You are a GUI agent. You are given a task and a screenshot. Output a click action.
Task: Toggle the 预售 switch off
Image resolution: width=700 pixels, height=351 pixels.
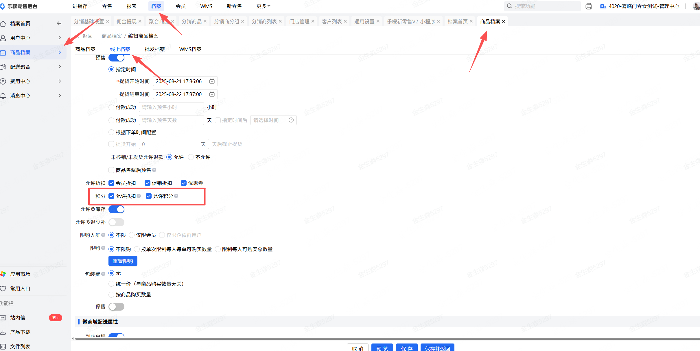[116, 58]
